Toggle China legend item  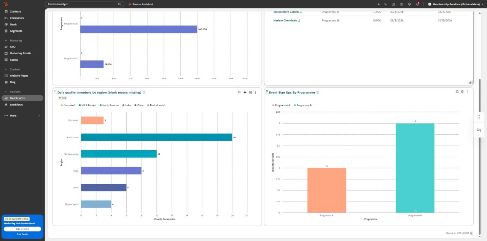coord(138,105)
